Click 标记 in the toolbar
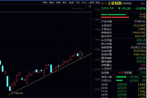This screenshot has width=147, height=98. pos(84,3)
